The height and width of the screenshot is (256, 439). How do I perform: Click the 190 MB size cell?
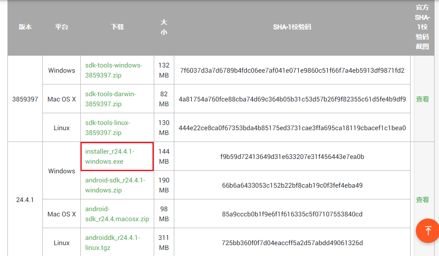[164, 185]
